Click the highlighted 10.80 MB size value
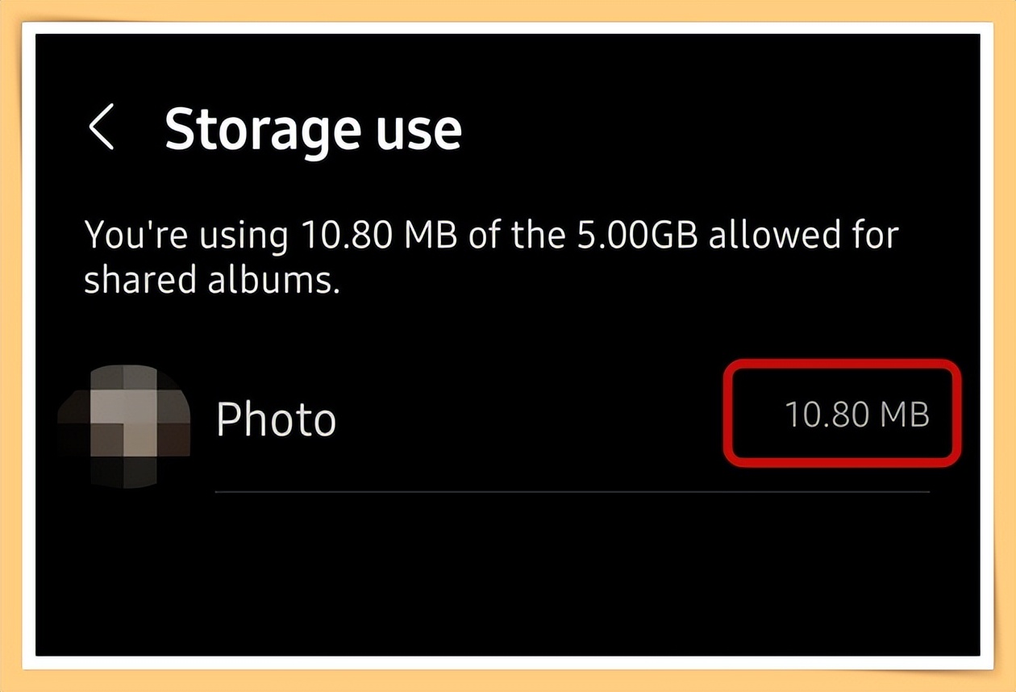This screenshot has width=1016, height=692. 856,415
